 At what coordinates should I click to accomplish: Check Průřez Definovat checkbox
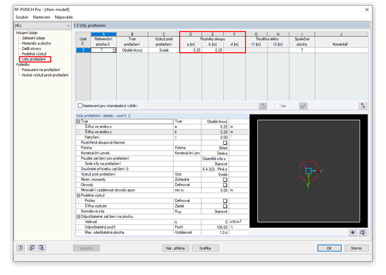(225, 201)
